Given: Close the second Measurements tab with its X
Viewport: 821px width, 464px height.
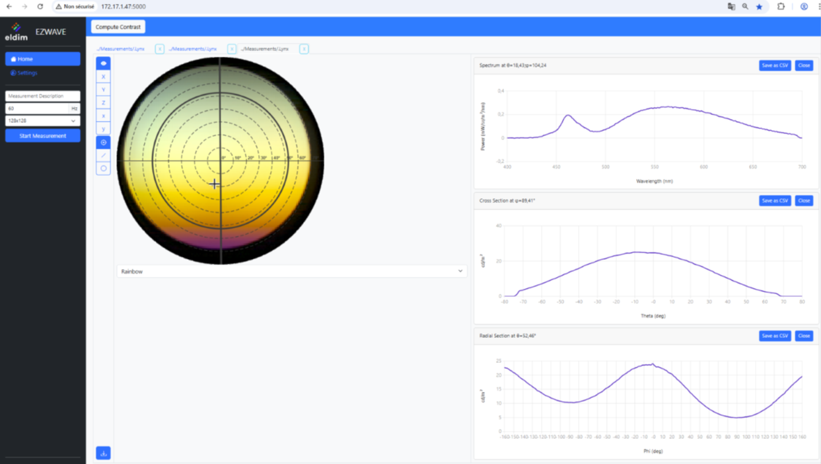Looking at the screenshot, I should [x=232, y=49].
